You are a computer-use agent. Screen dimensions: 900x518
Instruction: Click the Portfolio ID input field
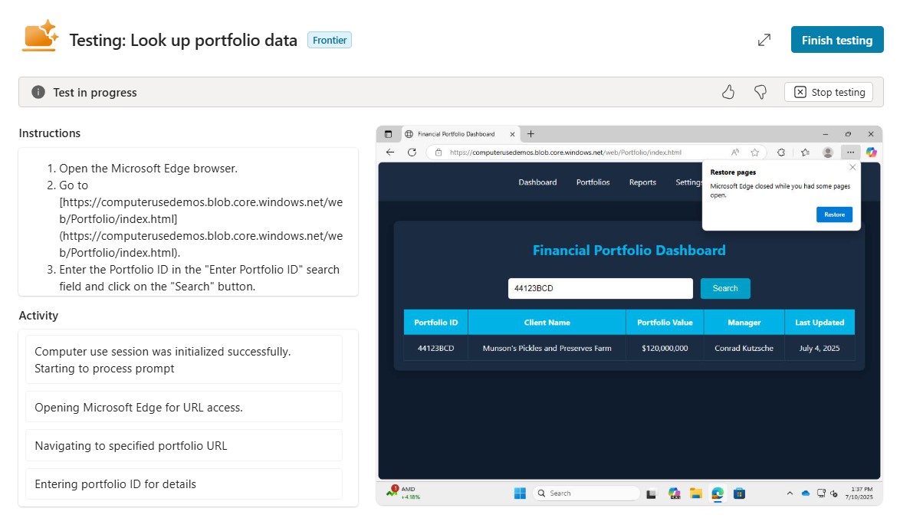tap(600, 288)
